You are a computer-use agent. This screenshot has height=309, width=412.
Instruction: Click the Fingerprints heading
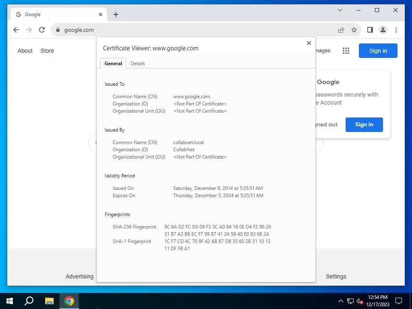click(x=117, y=214)
